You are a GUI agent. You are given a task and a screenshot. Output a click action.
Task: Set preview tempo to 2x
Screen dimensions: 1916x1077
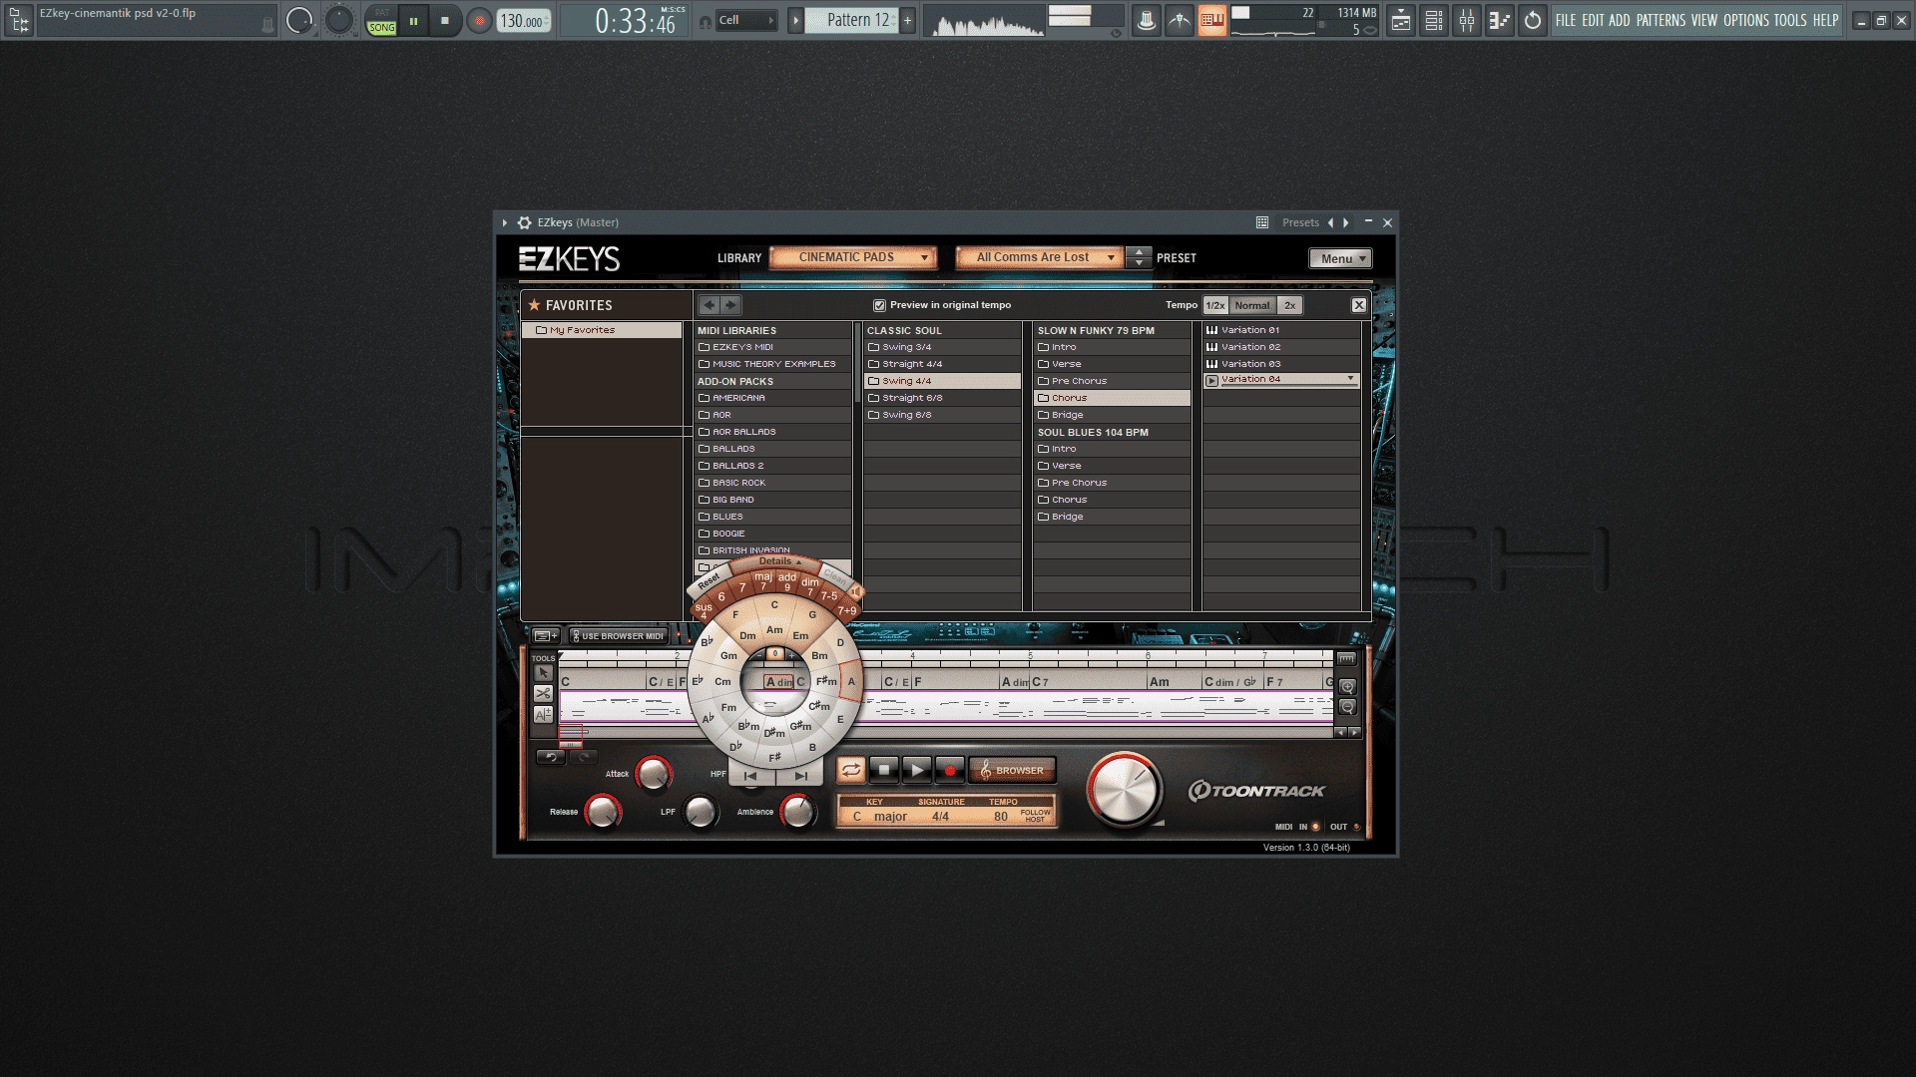[1289, 305]
